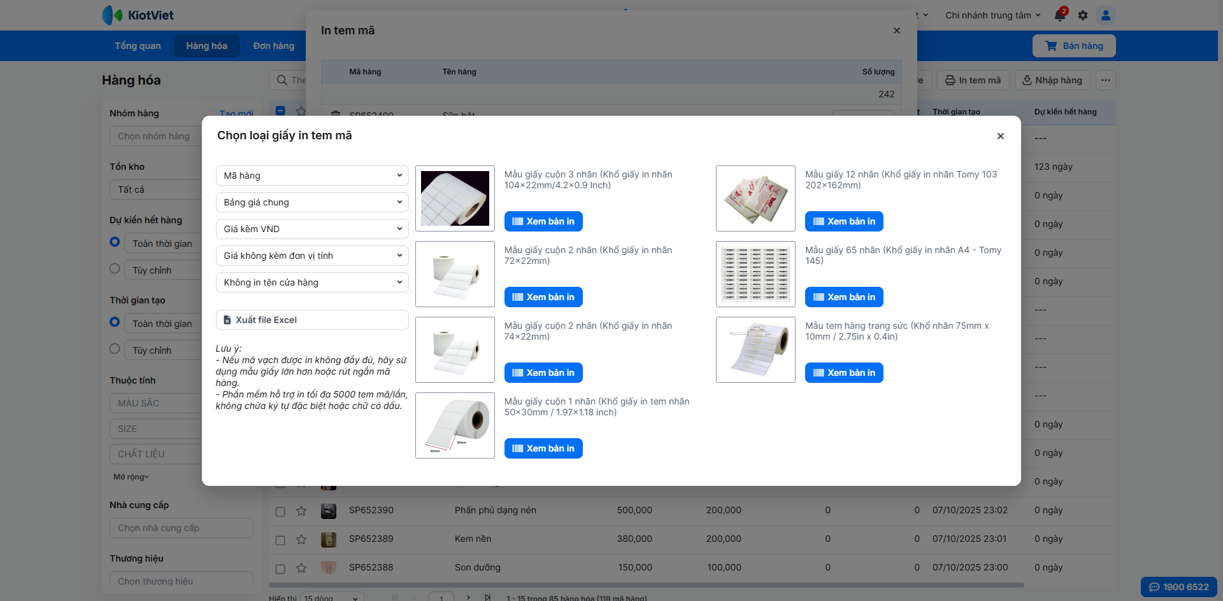Click product code SP652390
1223x601 pixels.
pyautogui.click(x=371, y=511)
